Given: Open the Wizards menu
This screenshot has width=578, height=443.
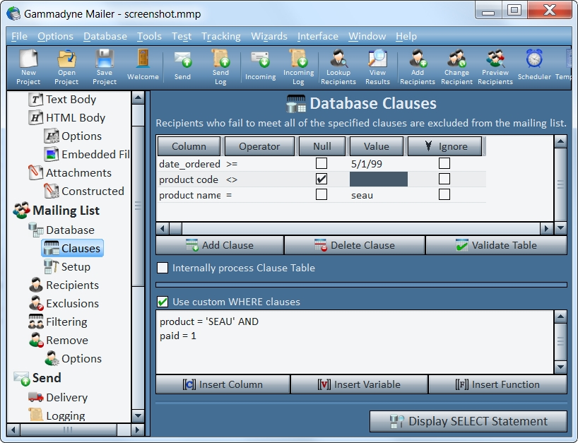Looking at the screenshot, I should point(269,36).
